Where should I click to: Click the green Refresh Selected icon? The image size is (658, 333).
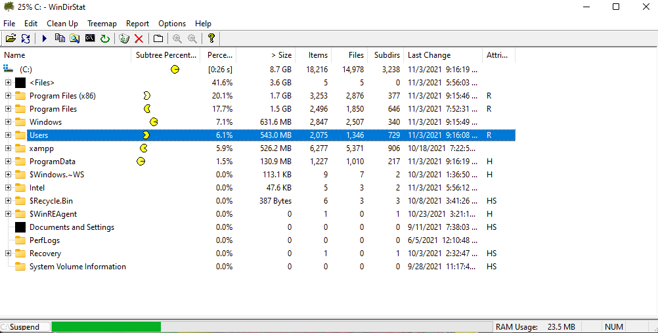[x=105, y=39]
